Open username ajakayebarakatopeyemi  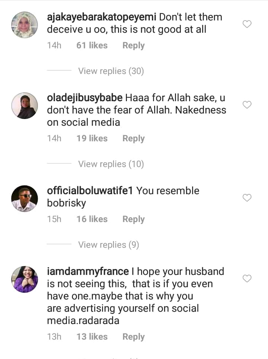(x=103, y=17)
